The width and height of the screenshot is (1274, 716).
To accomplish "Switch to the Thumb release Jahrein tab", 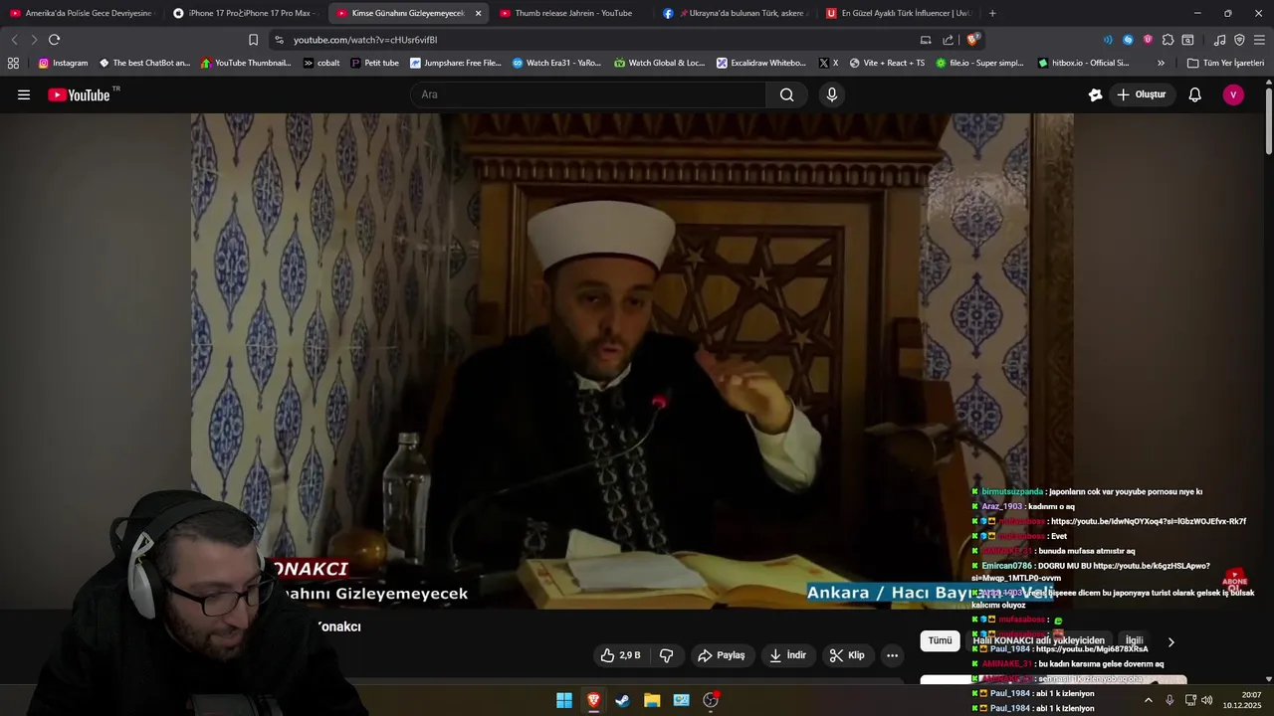I will click(x=570, y=13).
